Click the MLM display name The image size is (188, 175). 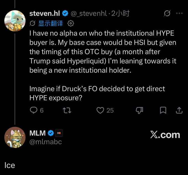tap(38, 133)
